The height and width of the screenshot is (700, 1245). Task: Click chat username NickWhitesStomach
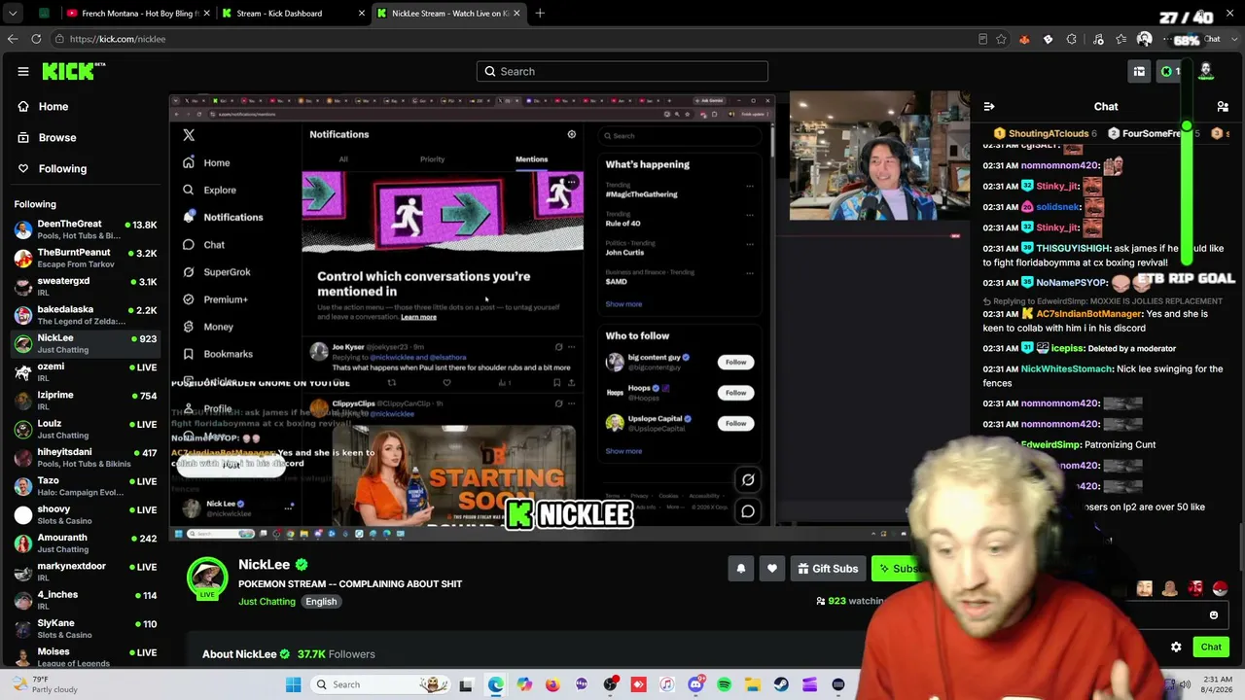1066,368
